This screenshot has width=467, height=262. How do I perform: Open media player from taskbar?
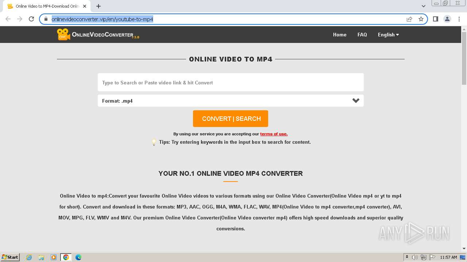[x=54, y=257]
